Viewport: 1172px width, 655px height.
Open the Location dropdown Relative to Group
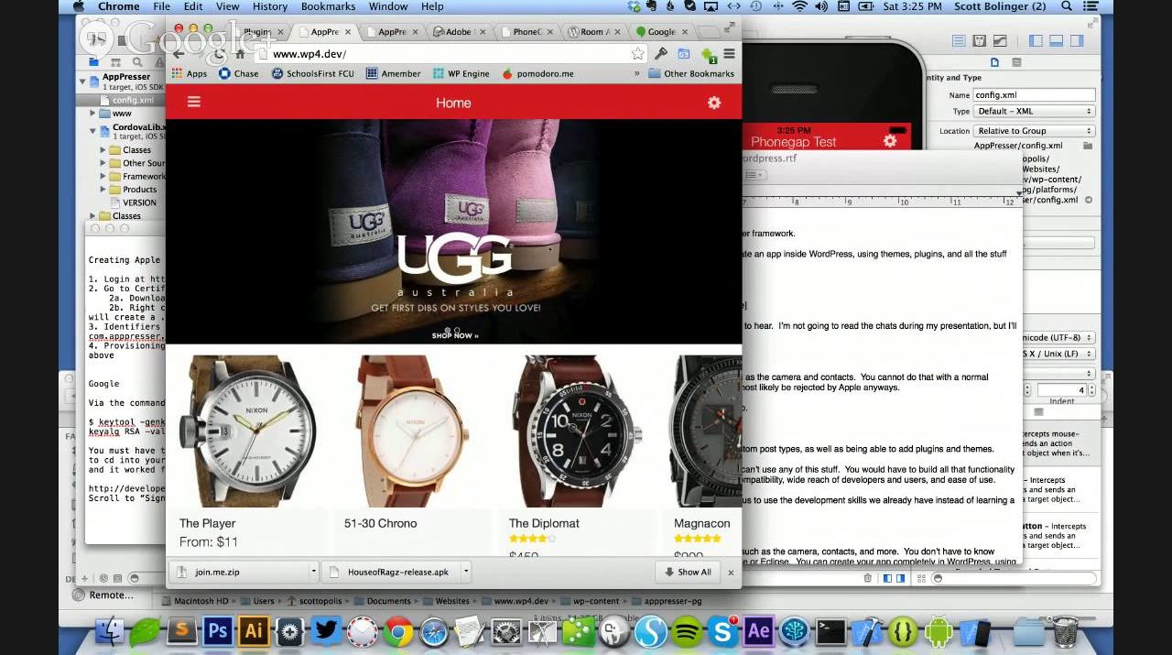(x=1034, y=131)
